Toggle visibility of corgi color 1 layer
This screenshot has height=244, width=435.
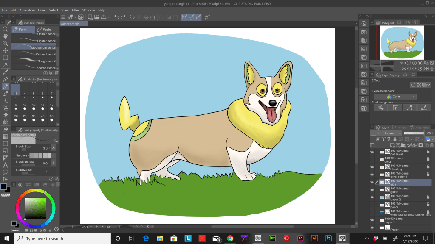(x=372, y=175)
